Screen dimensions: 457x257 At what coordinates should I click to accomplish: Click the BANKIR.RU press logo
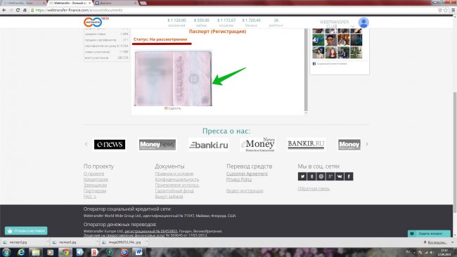pyautogui.click(x=306, y=144)
